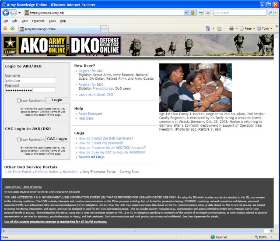Enable Low Bandwidth for CAC login
The width and height of the screenshot is (280, 241).
click(x=18, y=139)
